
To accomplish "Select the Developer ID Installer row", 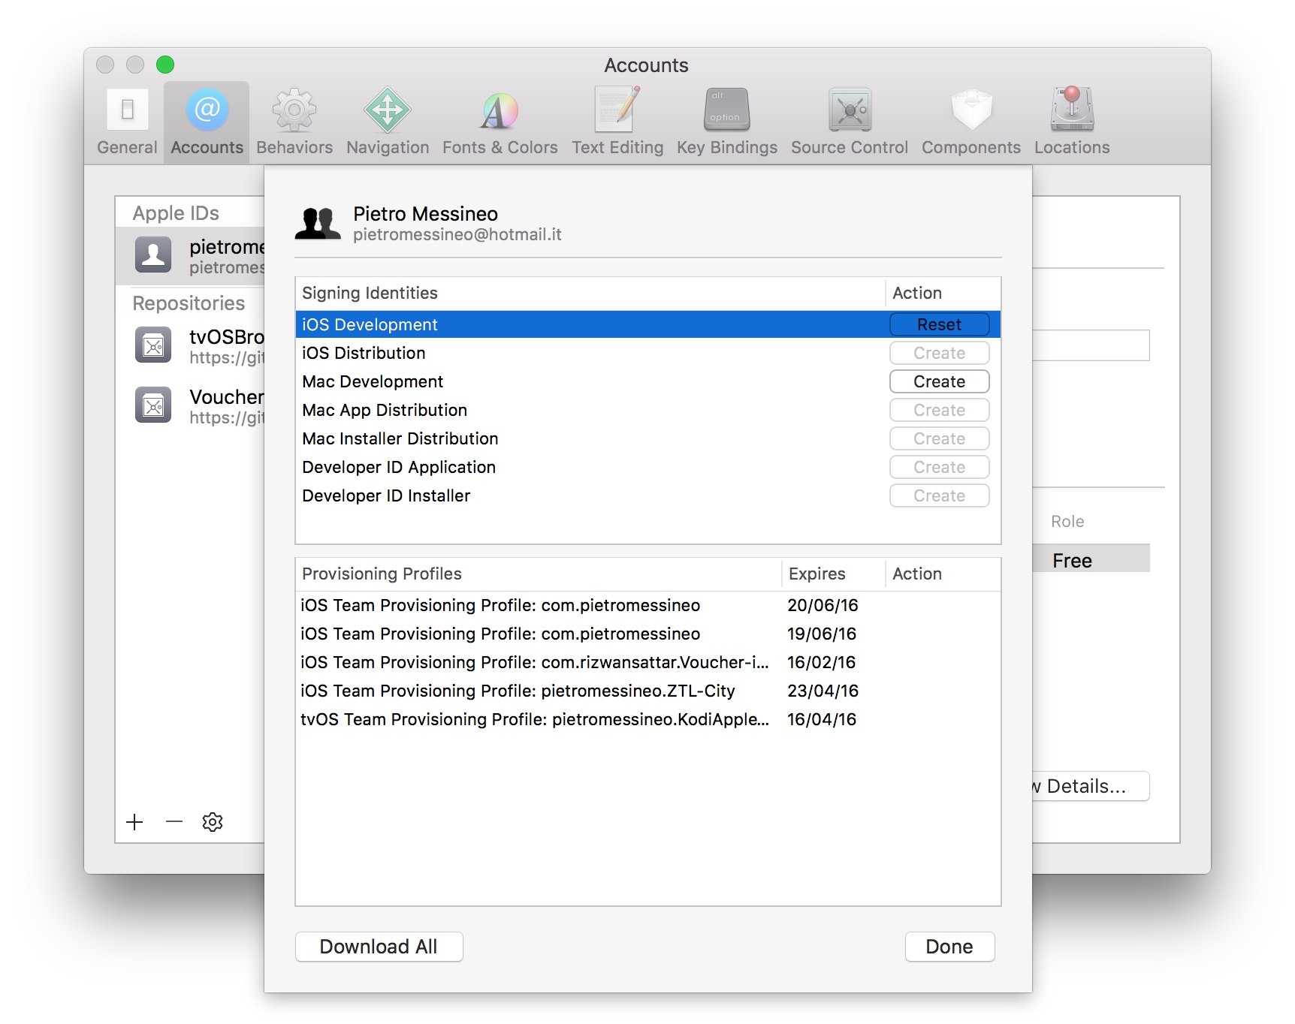I will [x=647, y=495].
